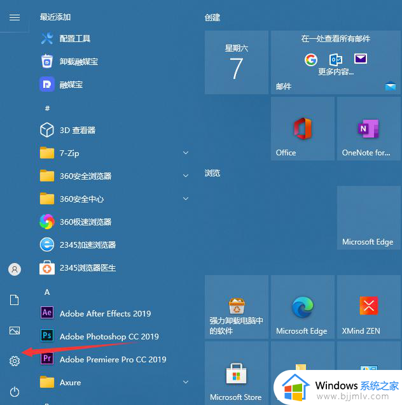Open the user account avatar icon
This screenshot has height=405, width=402.
[x=15, y=269]
